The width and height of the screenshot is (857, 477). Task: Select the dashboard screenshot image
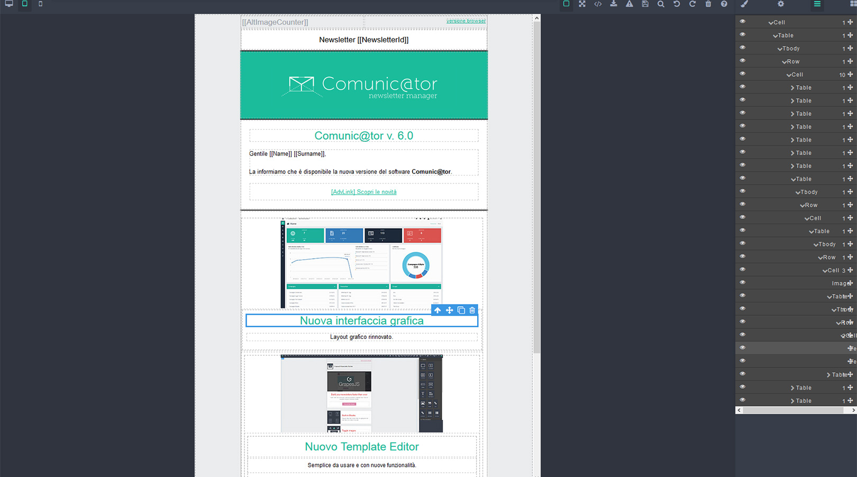coord(361,263)
